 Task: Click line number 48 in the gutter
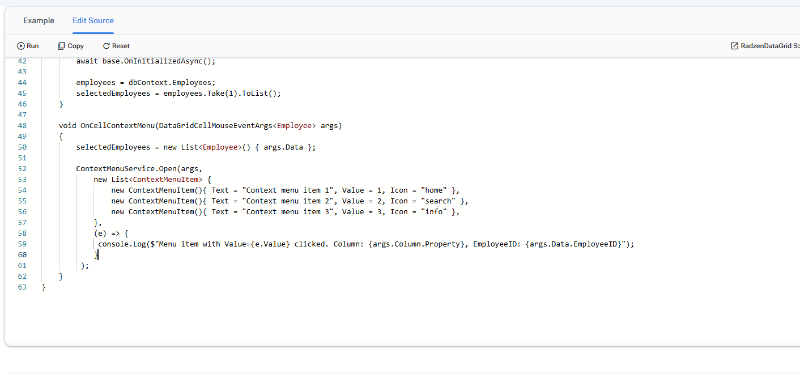coord(22,126)
